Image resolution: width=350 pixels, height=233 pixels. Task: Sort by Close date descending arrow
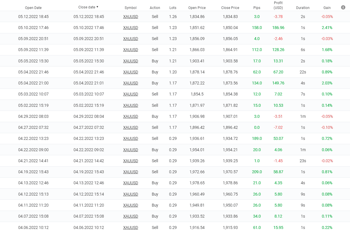tap(97, 7)
